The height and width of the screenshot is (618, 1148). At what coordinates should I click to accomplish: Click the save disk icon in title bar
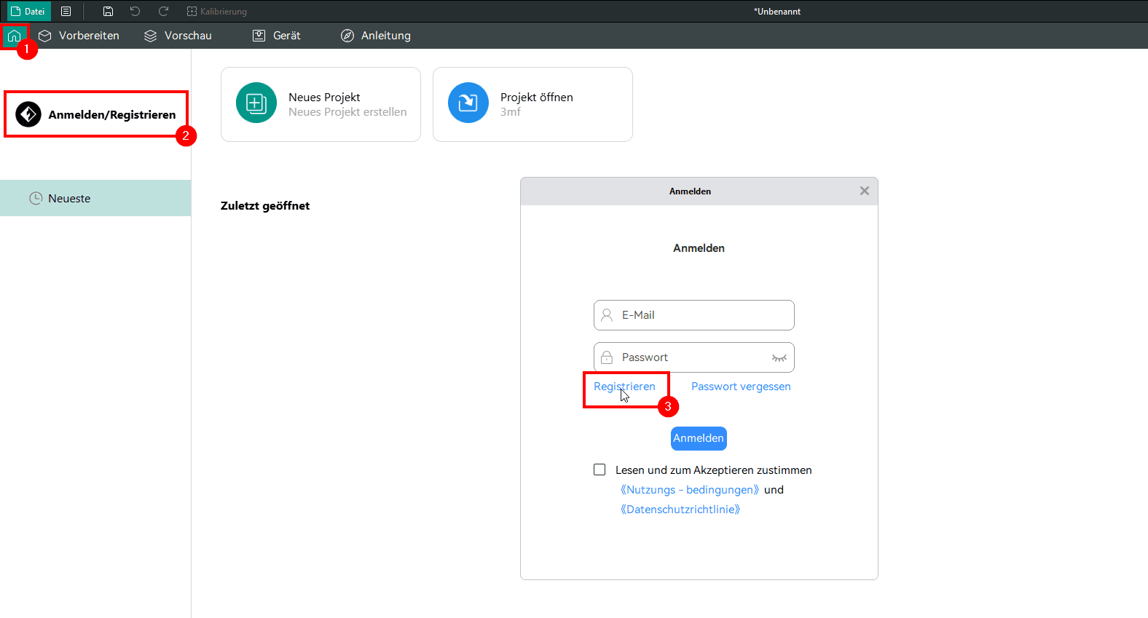pos(108,12)
